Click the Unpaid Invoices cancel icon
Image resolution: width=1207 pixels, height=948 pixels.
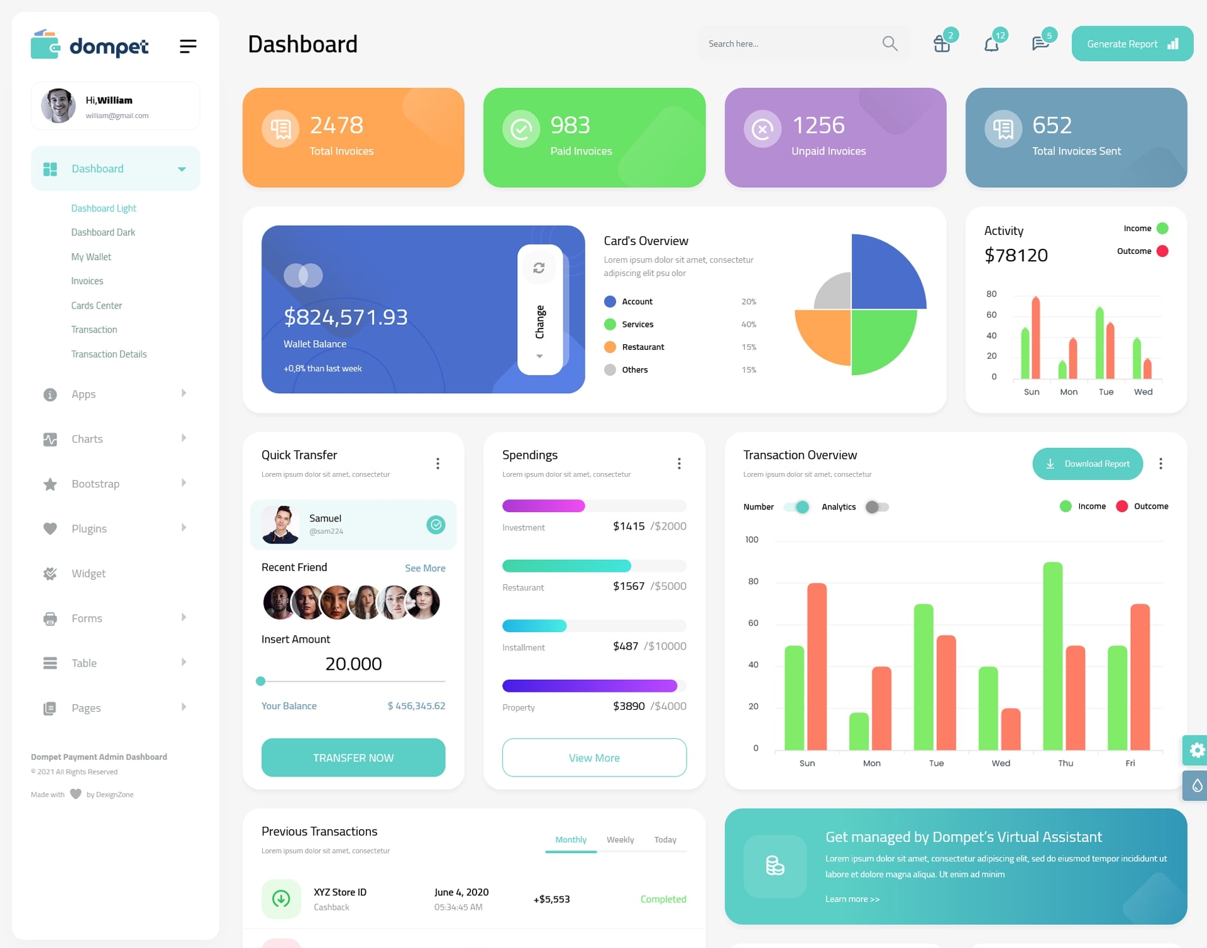tap(763, 130)
